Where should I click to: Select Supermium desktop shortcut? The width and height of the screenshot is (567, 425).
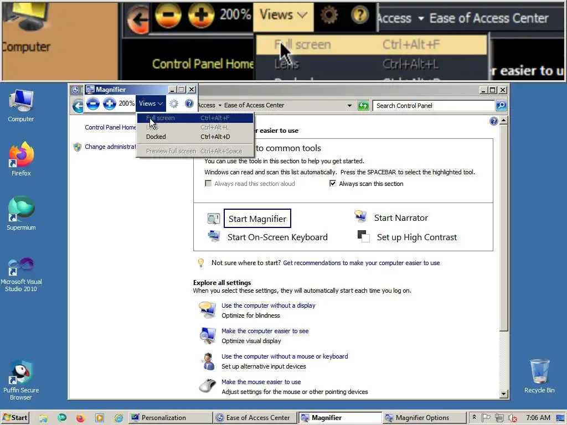[21, 213]
